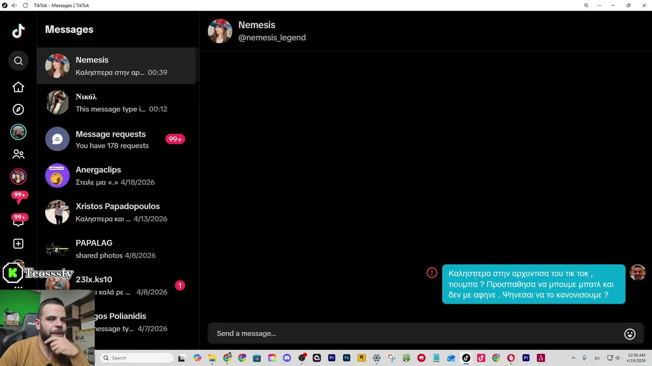
Task: Open the taskbar clock and date
Action: point(637,358)
